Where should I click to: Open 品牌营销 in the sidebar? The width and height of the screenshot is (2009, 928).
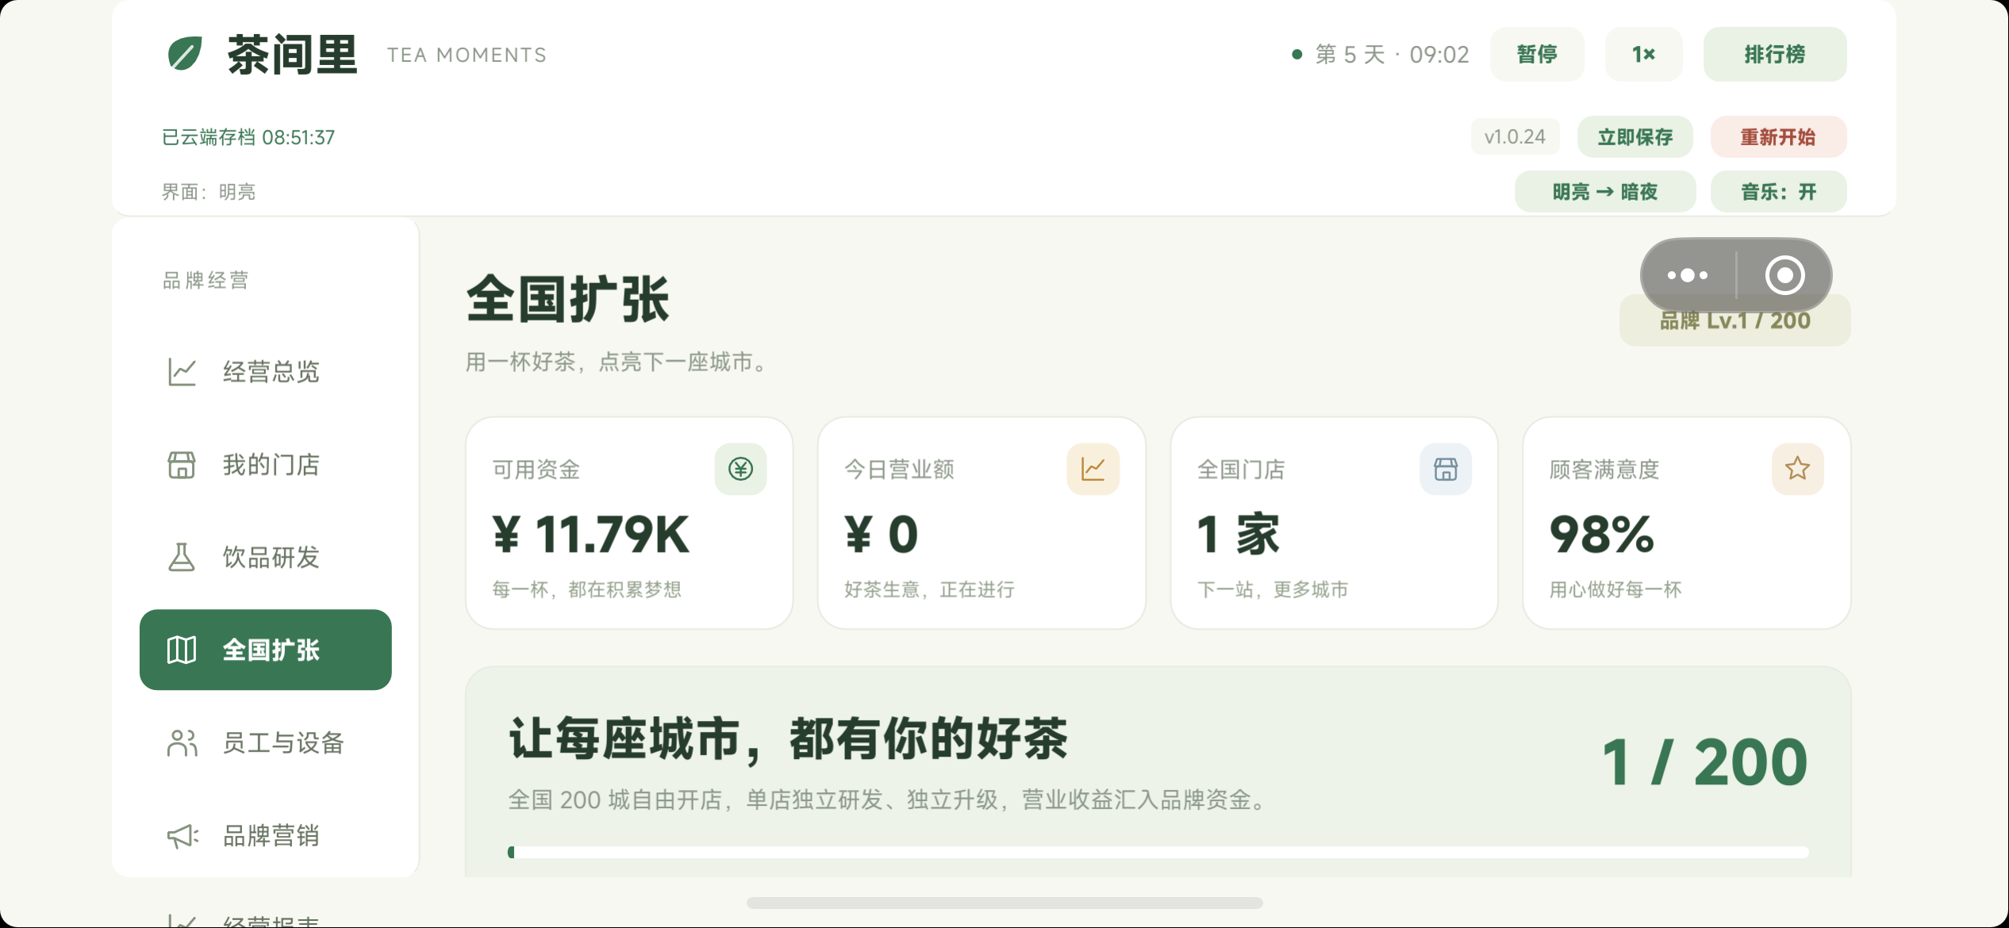(x=266, y=835)
